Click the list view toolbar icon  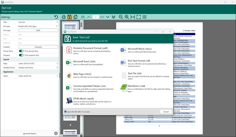[144, 17]
